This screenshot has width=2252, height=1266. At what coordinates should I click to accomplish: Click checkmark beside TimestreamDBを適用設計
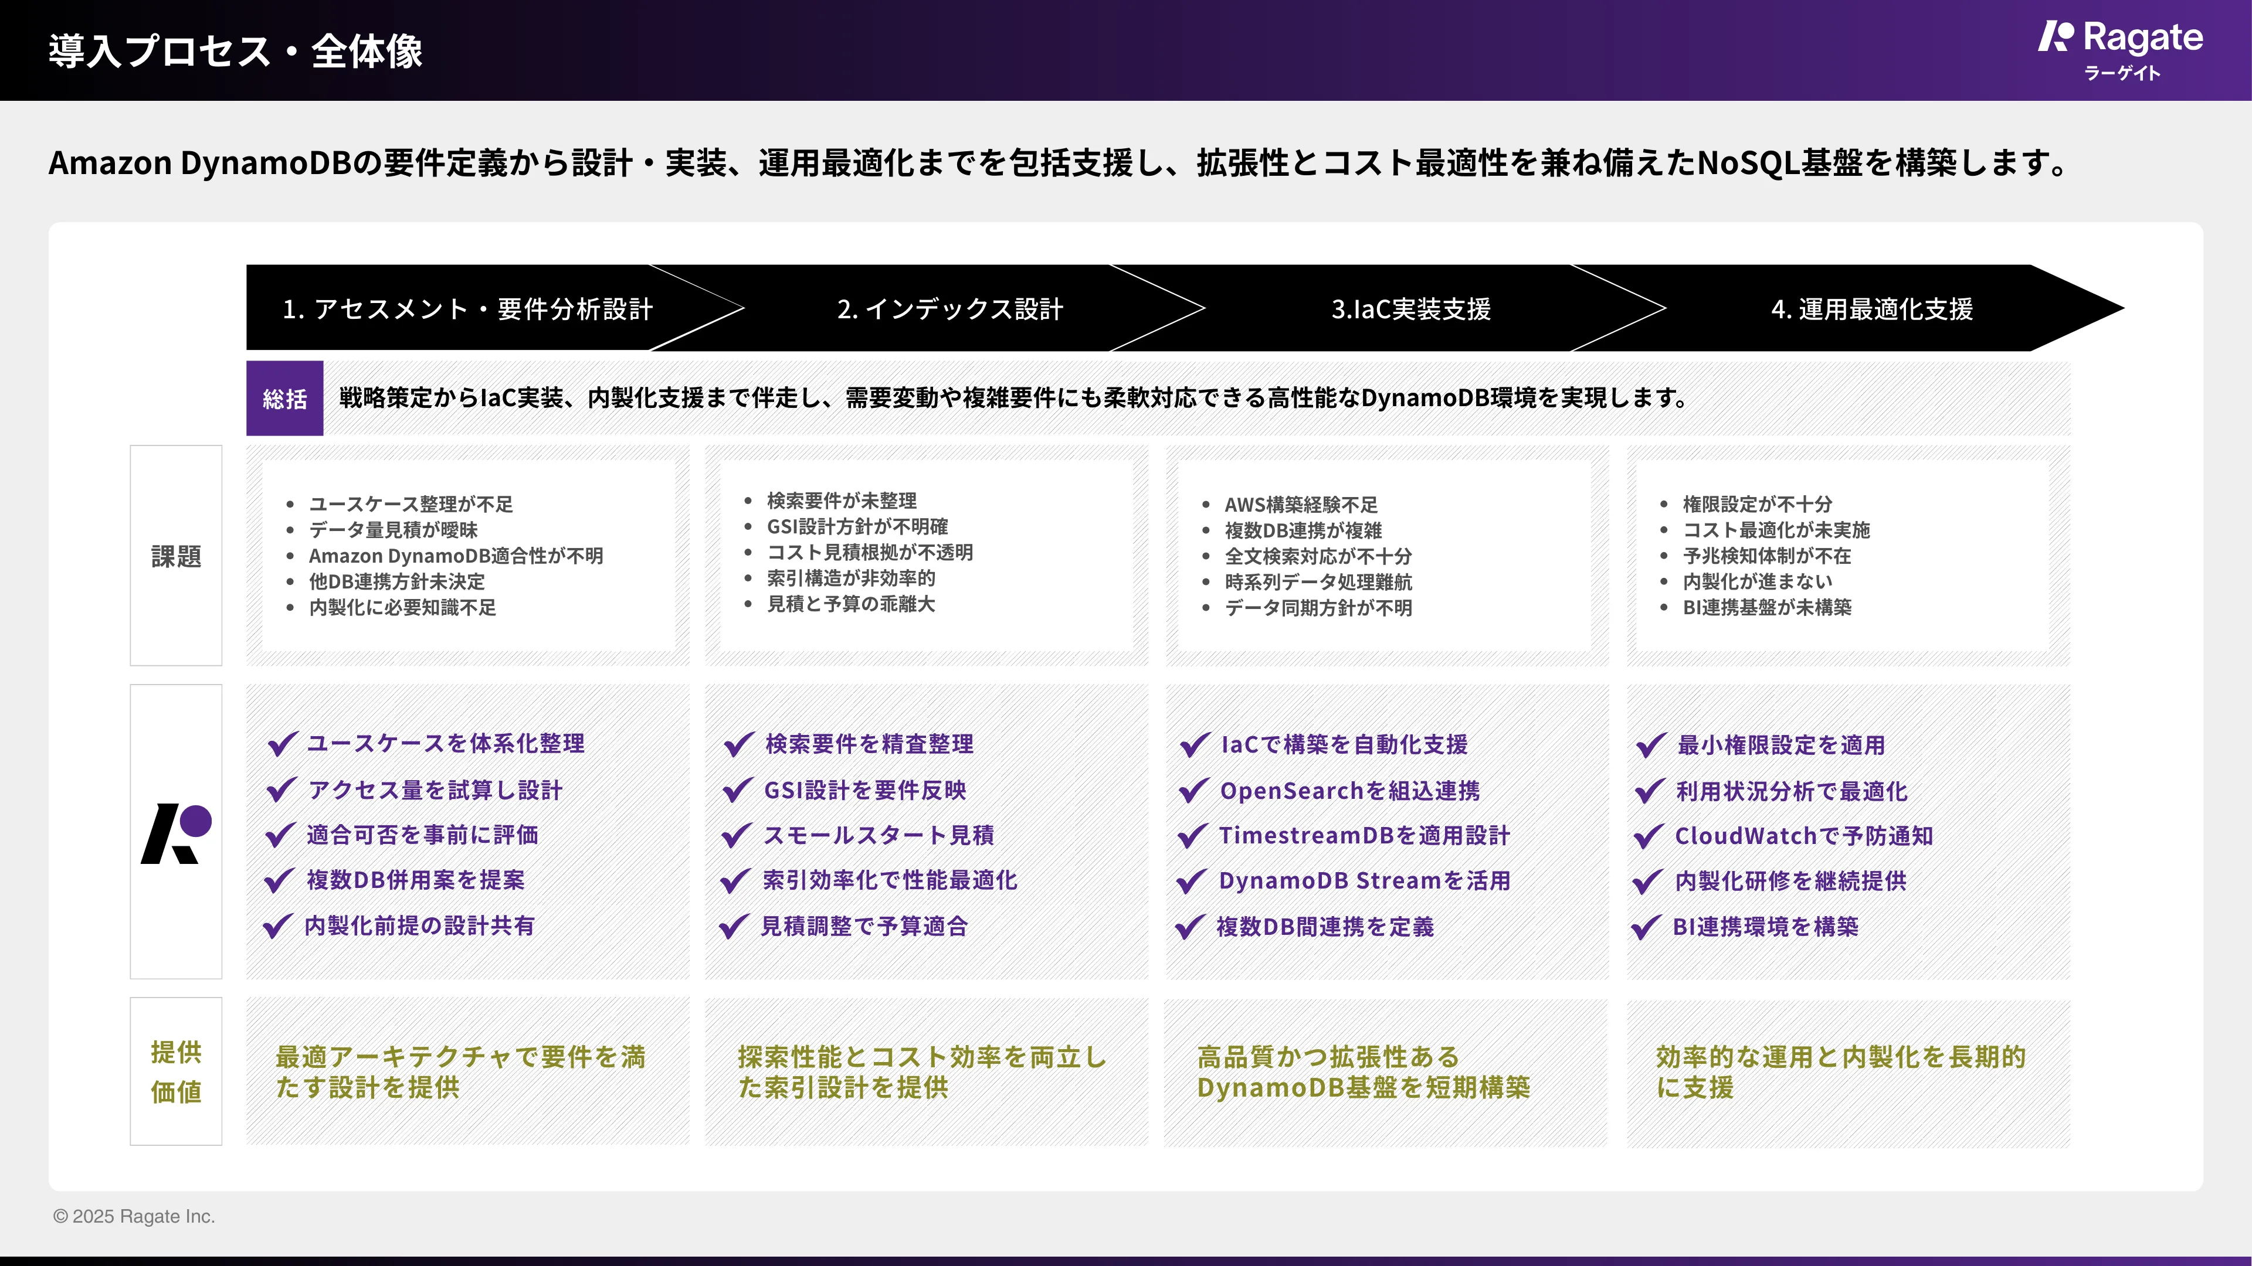[x=1193, y=837]
